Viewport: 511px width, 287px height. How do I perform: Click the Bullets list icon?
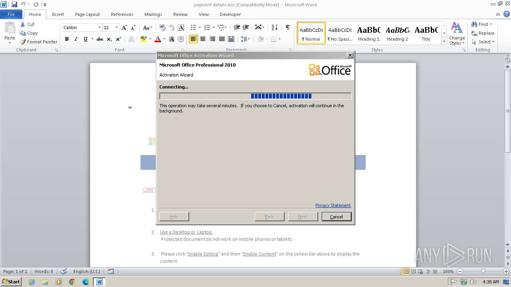(x=193, y=28)
